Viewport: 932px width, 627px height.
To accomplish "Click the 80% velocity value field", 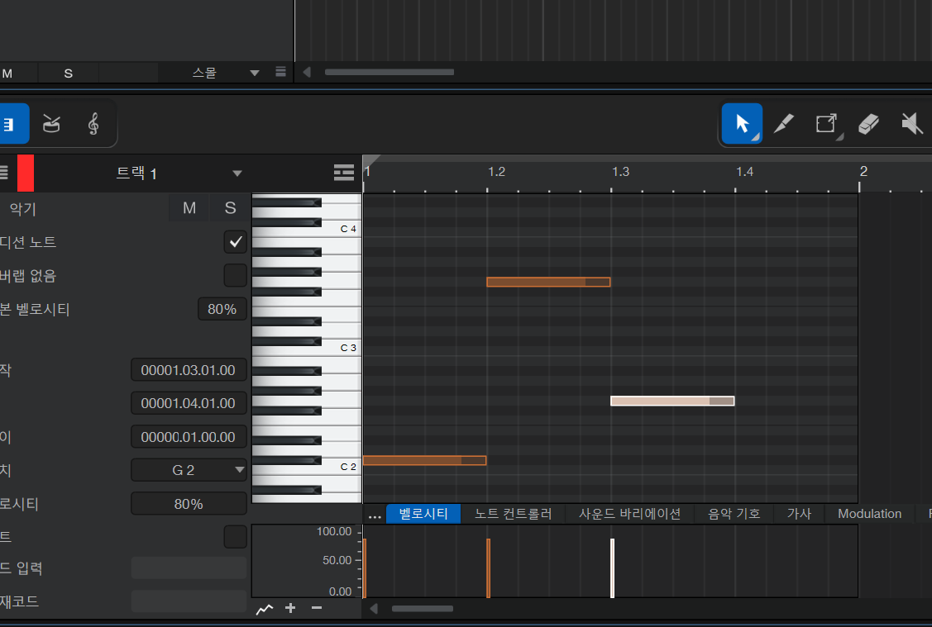I will 189,504.
